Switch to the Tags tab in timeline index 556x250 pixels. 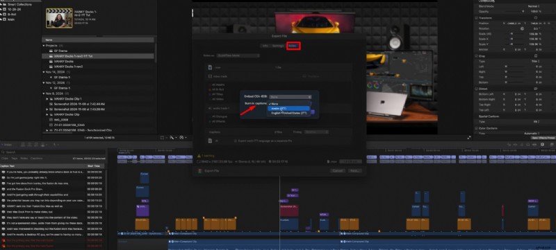tap(15, 159)
